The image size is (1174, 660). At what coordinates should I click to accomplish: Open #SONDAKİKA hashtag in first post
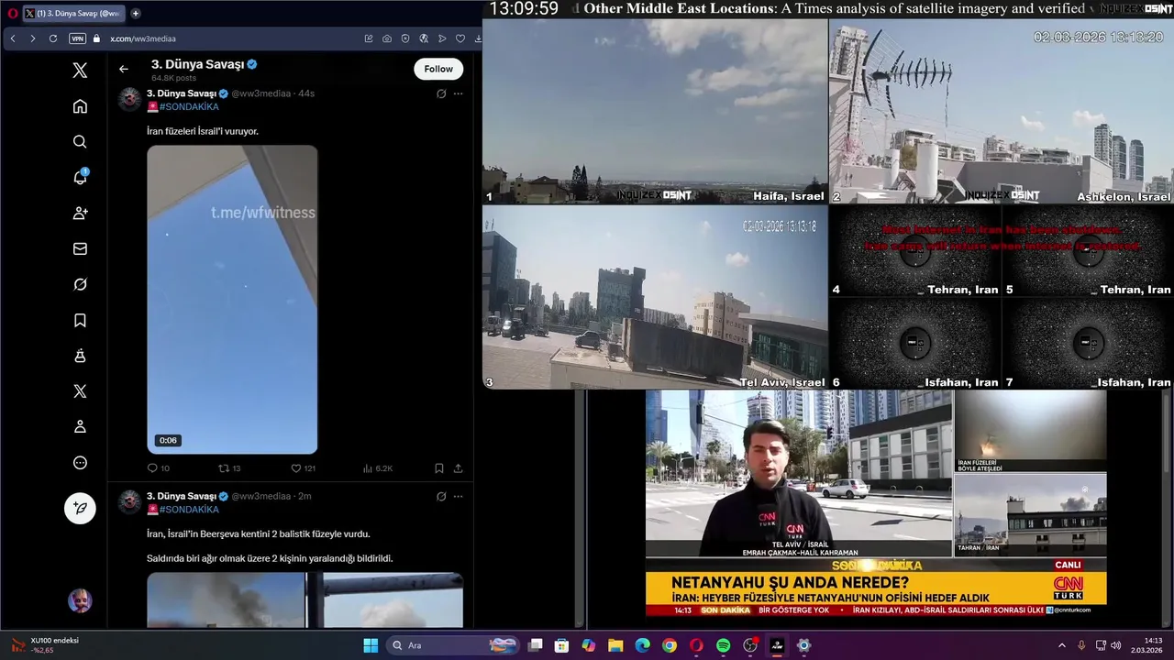(x=189, y=107)
